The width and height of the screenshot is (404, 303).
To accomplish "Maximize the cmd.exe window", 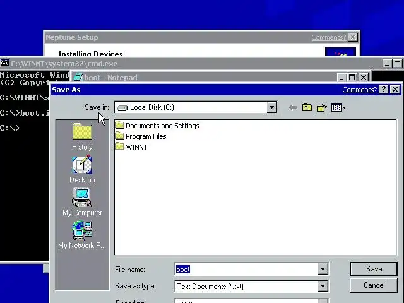I will point(397,64).
